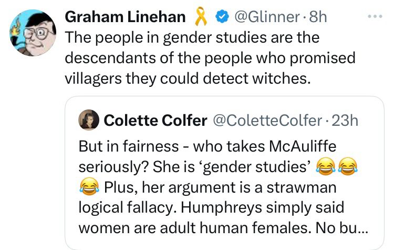The image size is (394, 250).
Task: Click the laughing emoji before 'Plus'
Action: [89, 187]
